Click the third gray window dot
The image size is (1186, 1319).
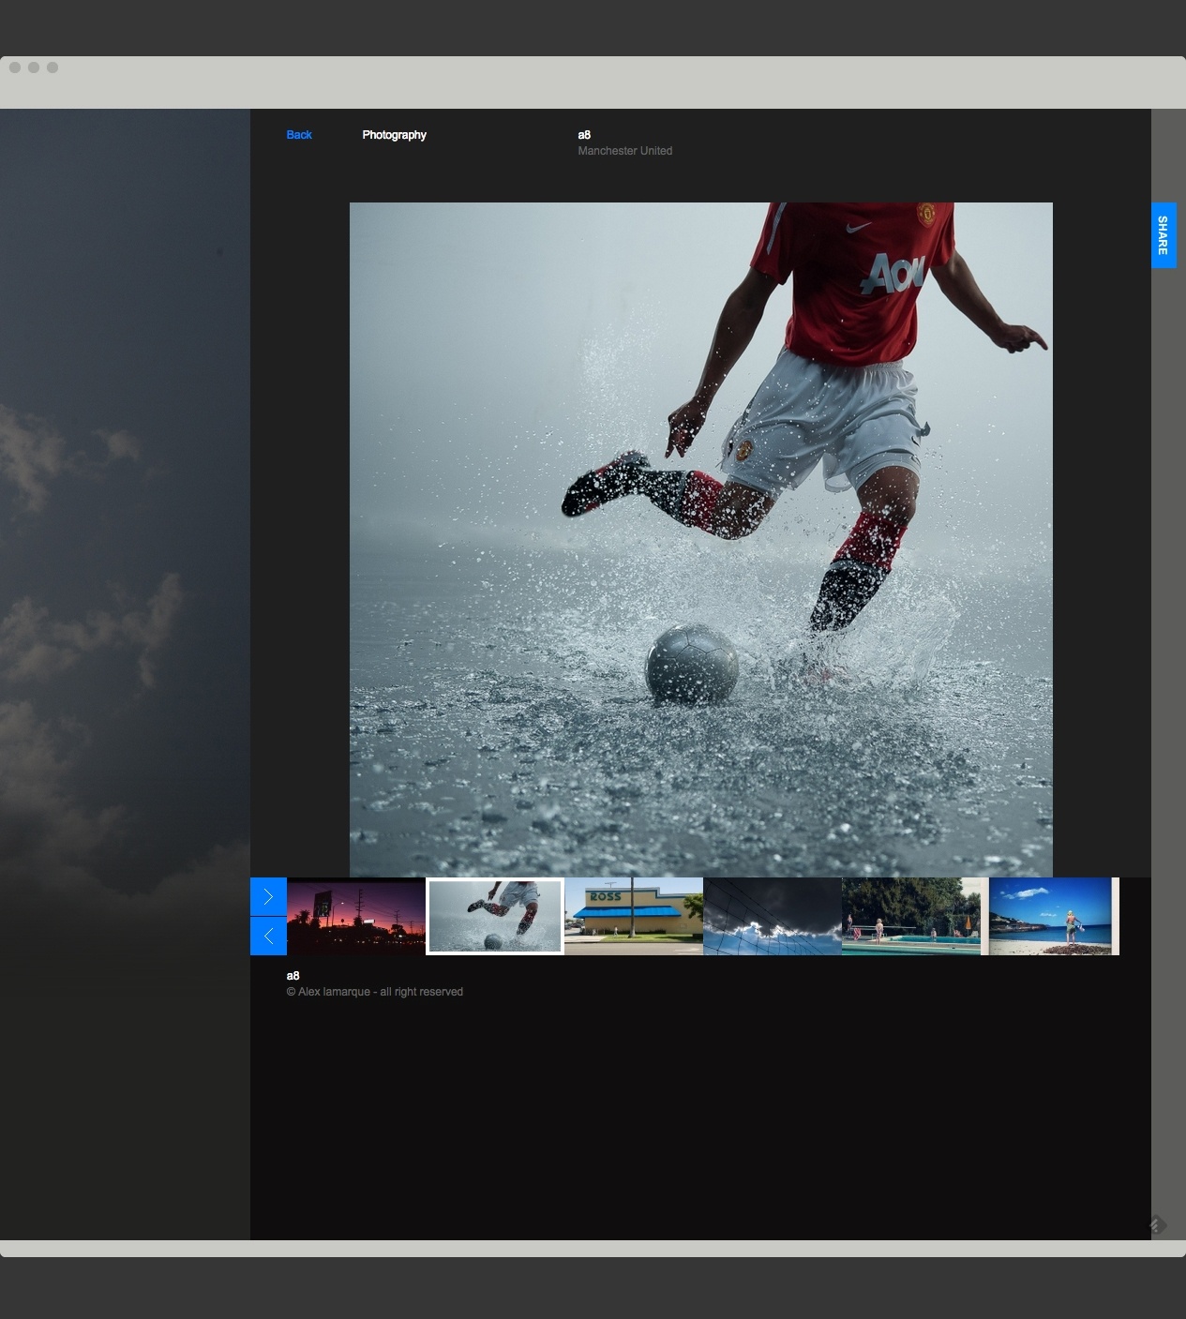53,67
